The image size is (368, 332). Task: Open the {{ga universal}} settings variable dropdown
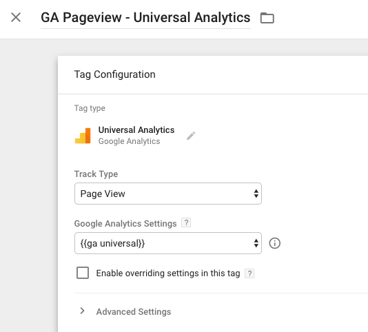168,243
